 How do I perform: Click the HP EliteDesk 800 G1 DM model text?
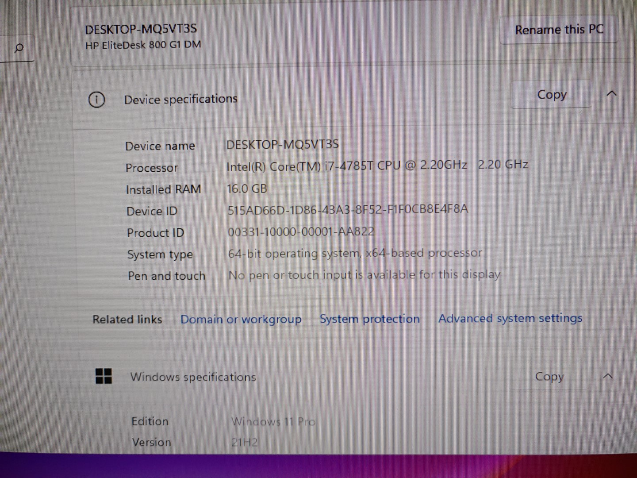[143, 45]
